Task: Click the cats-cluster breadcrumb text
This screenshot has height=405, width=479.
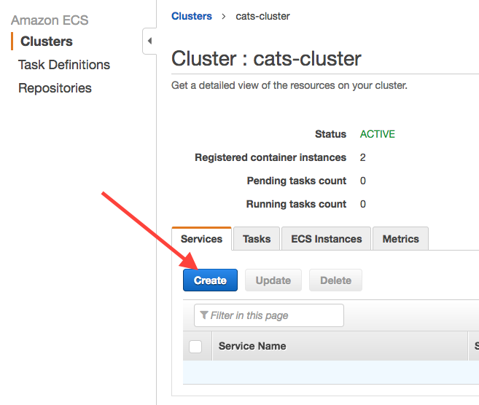Action: point(262,16)
